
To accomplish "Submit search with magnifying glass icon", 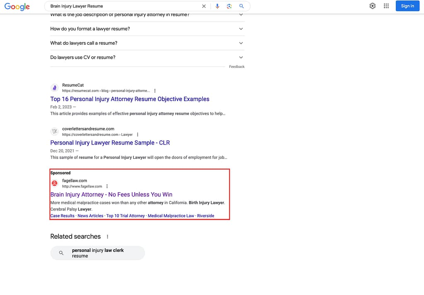I will click(x=242, y=6).
